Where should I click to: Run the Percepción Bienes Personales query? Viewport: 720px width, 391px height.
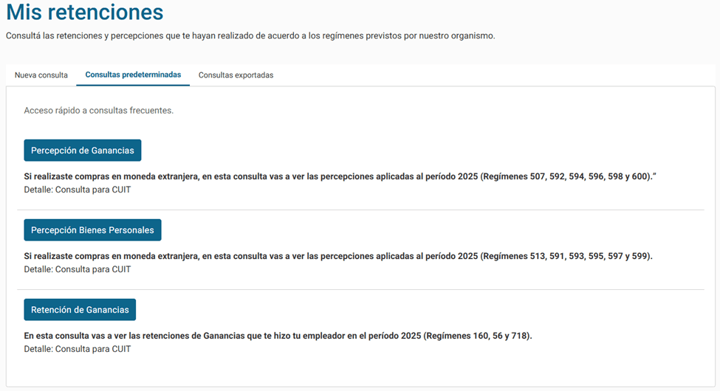[92, 230]
